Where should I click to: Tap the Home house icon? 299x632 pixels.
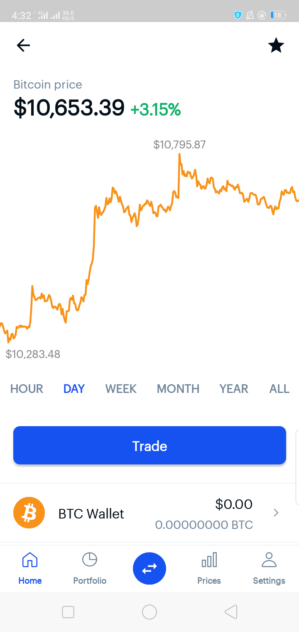point(30,560)
